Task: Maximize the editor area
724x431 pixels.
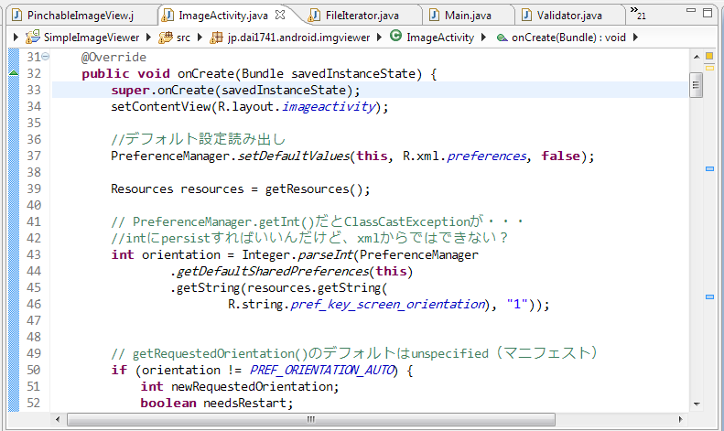Action: (x=708, y=13)
